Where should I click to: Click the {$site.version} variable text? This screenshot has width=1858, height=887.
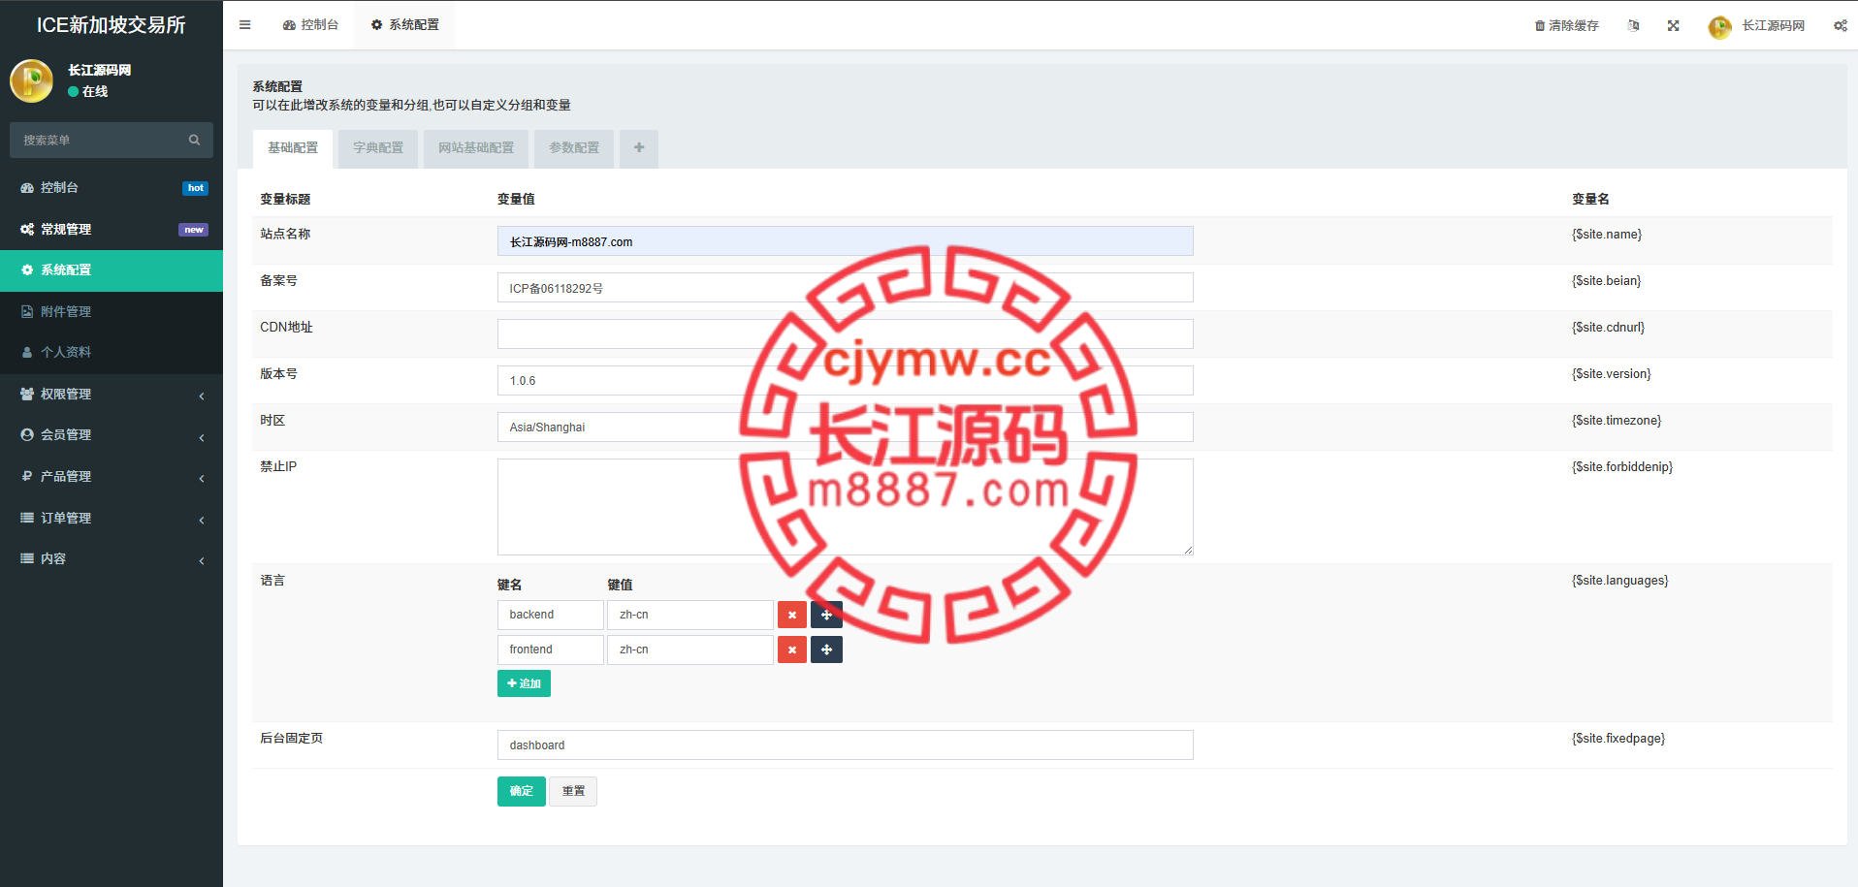coord(1612,374)
